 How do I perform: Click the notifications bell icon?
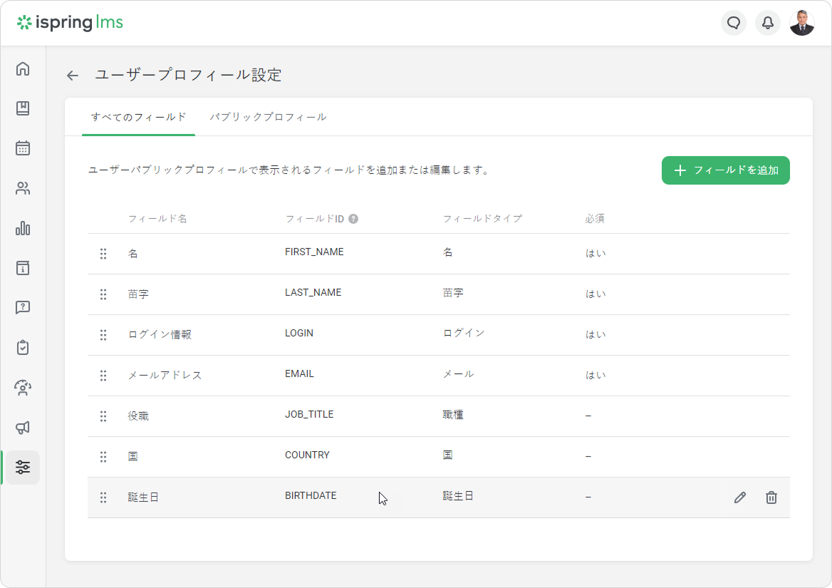click(768, 23)
